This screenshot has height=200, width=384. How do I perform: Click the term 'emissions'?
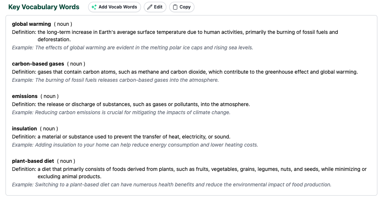pyautogui.click(x=25, y=96)
